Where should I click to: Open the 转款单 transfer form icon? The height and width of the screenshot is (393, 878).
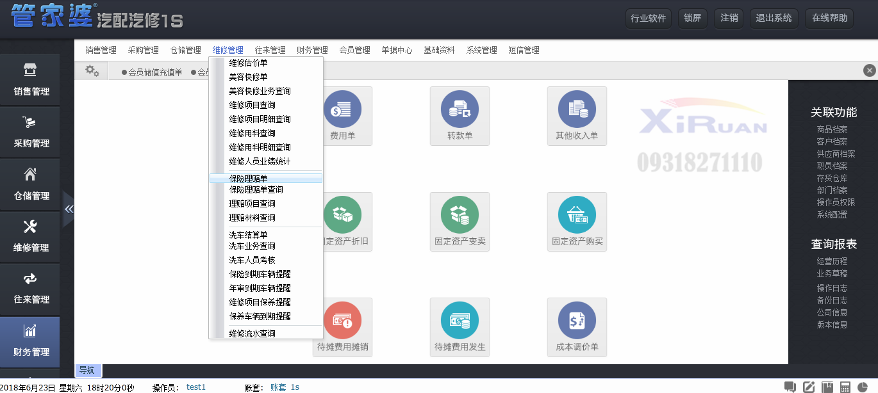pos(460,115)
